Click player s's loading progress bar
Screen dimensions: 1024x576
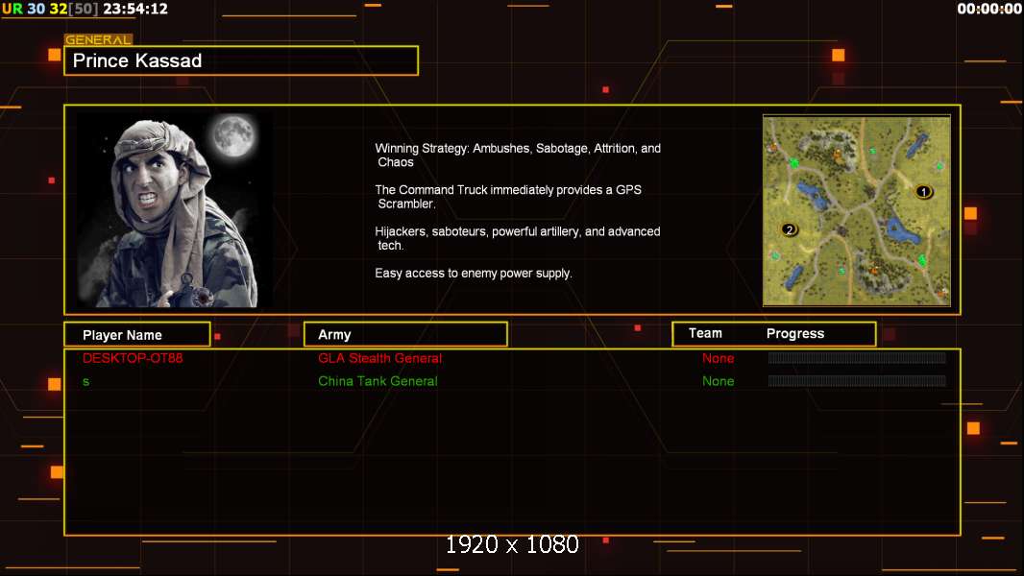[x=857, y=380]
